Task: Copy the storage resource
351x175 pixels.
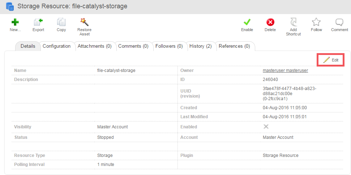Action: pyautogui.click(x=61, y=22)
